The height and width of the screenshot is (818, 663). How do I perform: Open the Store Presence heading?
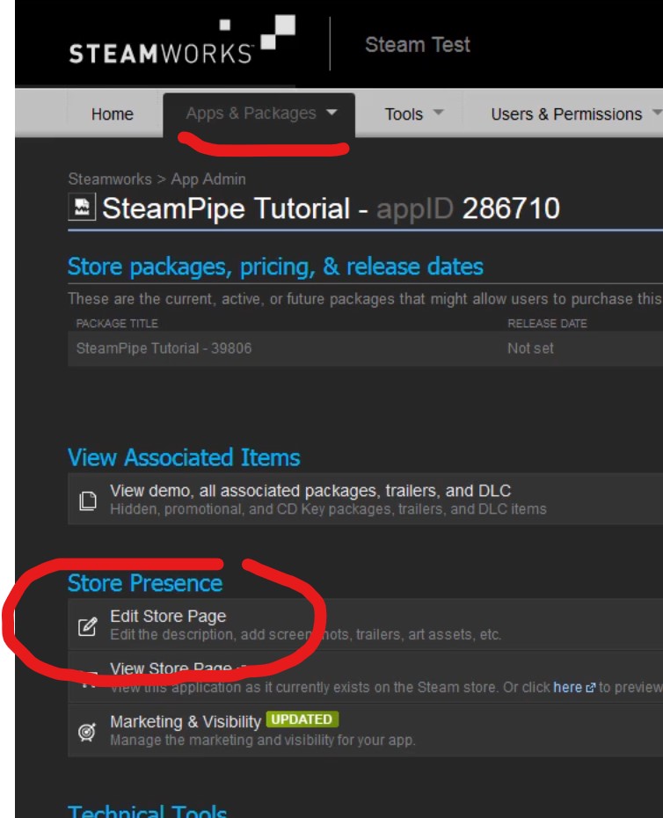pos(145,583)
